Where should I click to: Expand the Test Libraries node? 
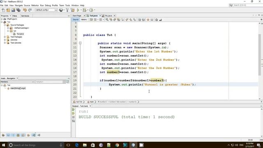tap(5, 43)
